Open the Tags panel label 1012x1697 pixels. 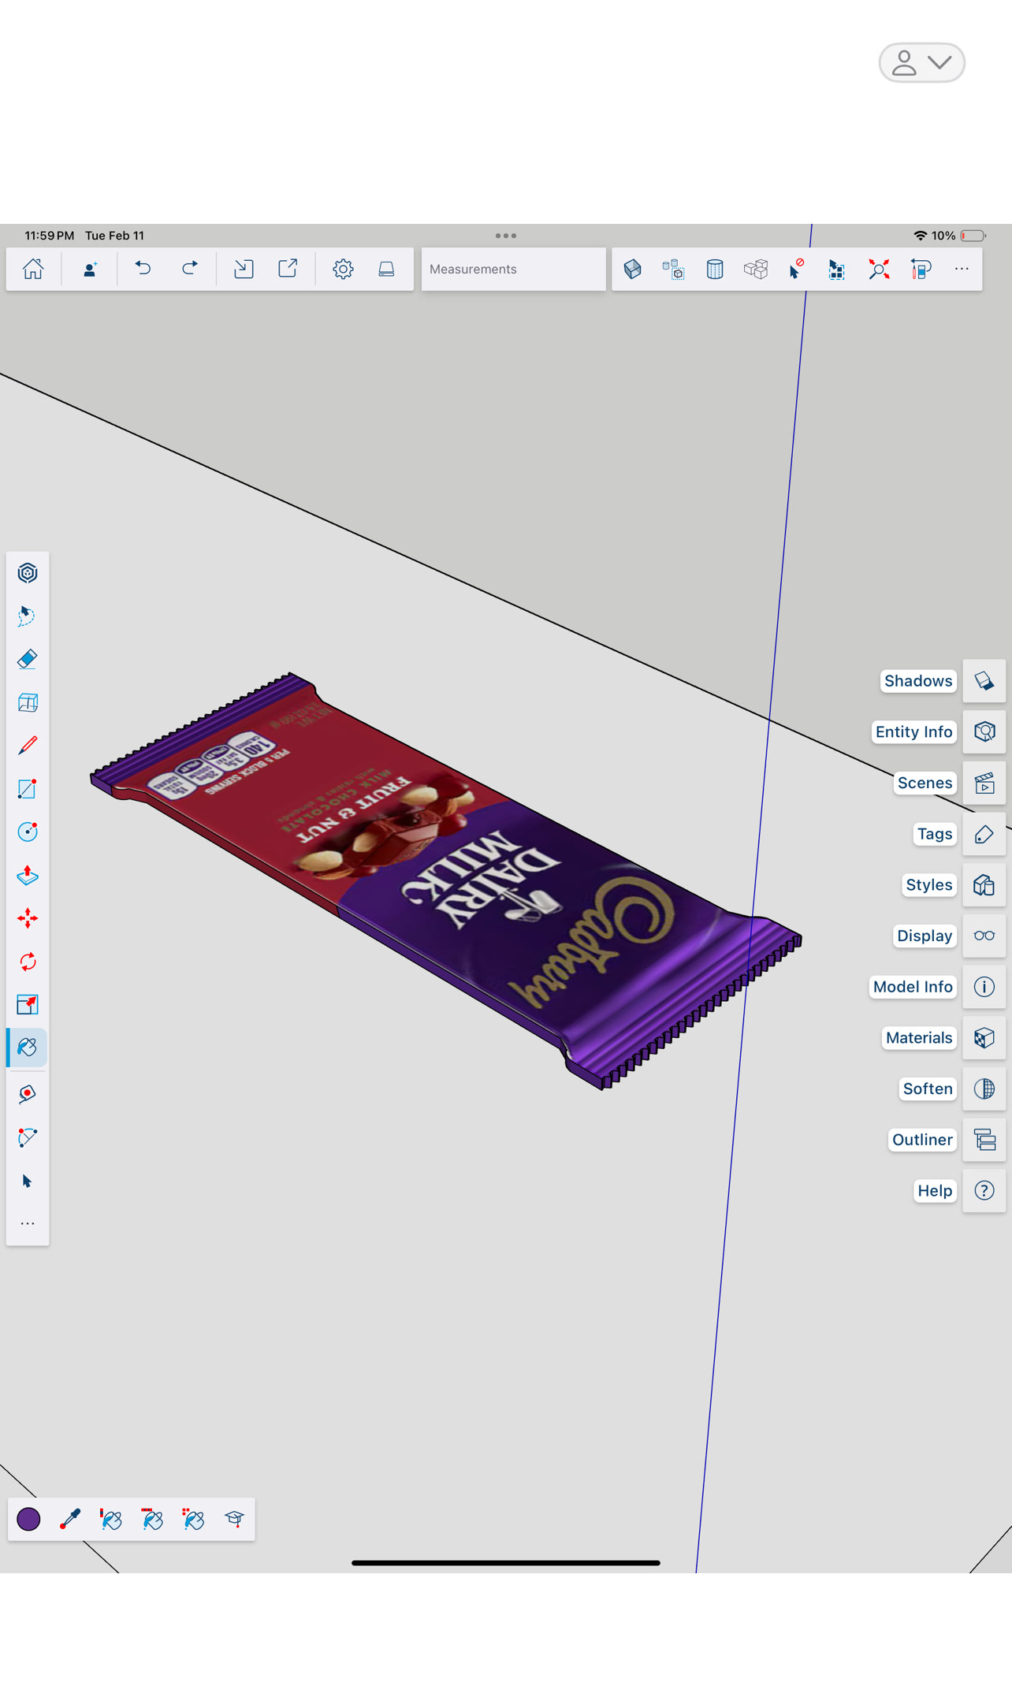click(x=935, y=834)
